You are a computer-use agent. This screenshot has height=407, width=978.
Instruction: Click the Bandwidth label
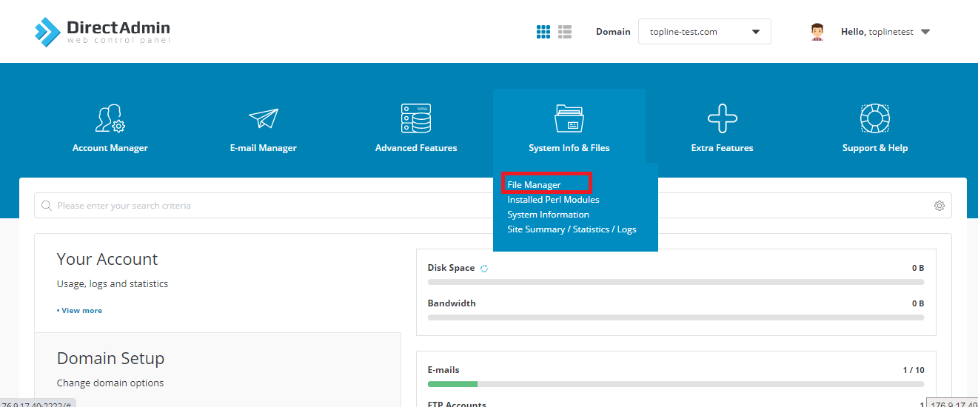point(452,303)
